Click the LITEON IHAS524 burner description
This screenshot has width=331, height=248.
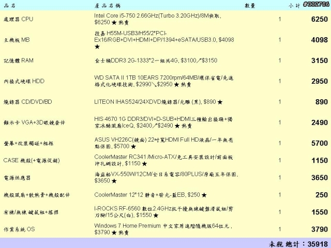click(x=158, y=102)
